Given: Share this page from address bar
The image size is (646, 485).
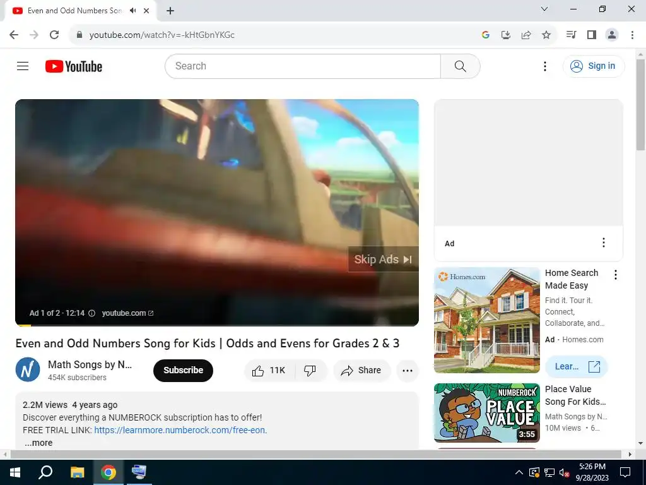Looking at the screenshot, I should [x=526, y=35].
